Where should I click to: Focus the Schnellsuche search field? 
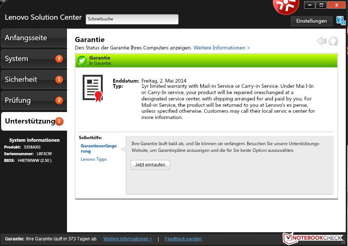(132, 19)
